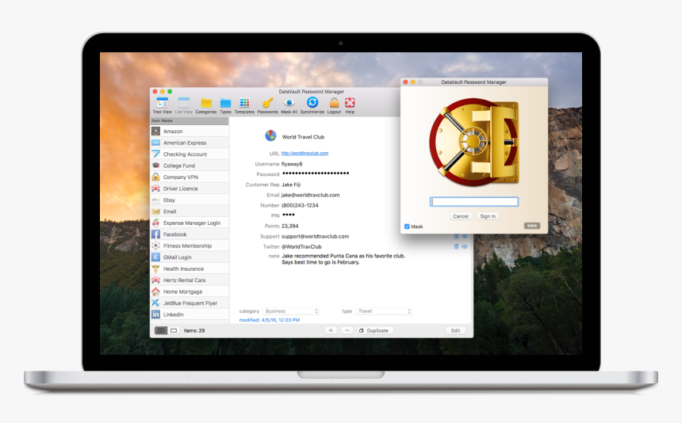Select GMail Login entry

click(190, 257)
